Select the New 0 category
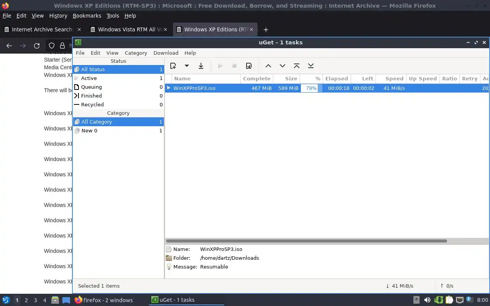The height and width of the screenshot is (306, 490). pyautogui.click(x=118, y=130)
